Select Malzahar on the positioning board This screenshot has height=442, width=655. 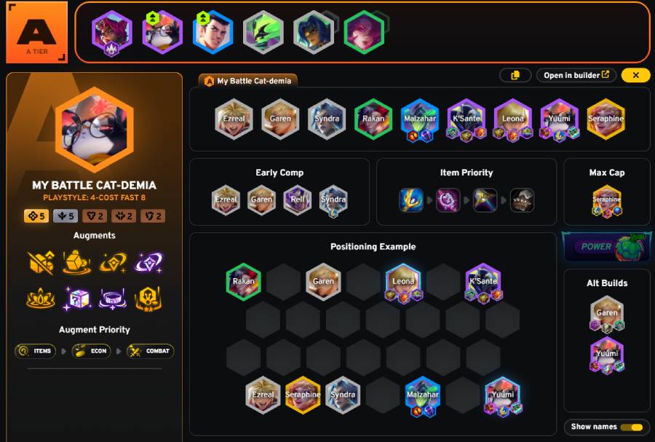tap(422, 396)
